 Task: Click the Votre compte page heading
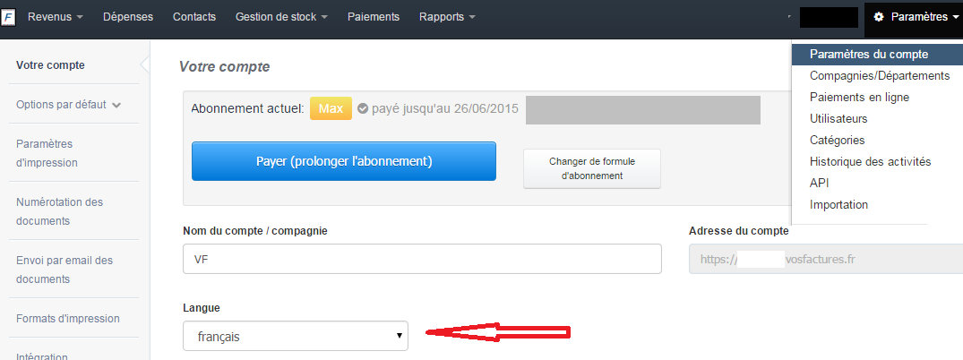pos(224,66)
